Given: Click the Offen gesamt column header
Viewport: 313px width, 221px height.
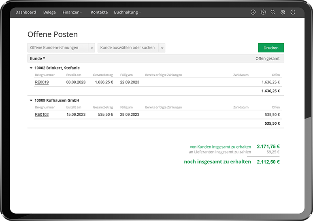Looking at the screenshot, I should (x=267, y=59).
